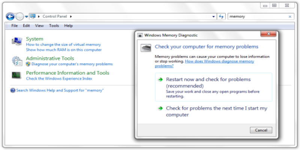Open Performance Information and Tools heading

[67, 73]
